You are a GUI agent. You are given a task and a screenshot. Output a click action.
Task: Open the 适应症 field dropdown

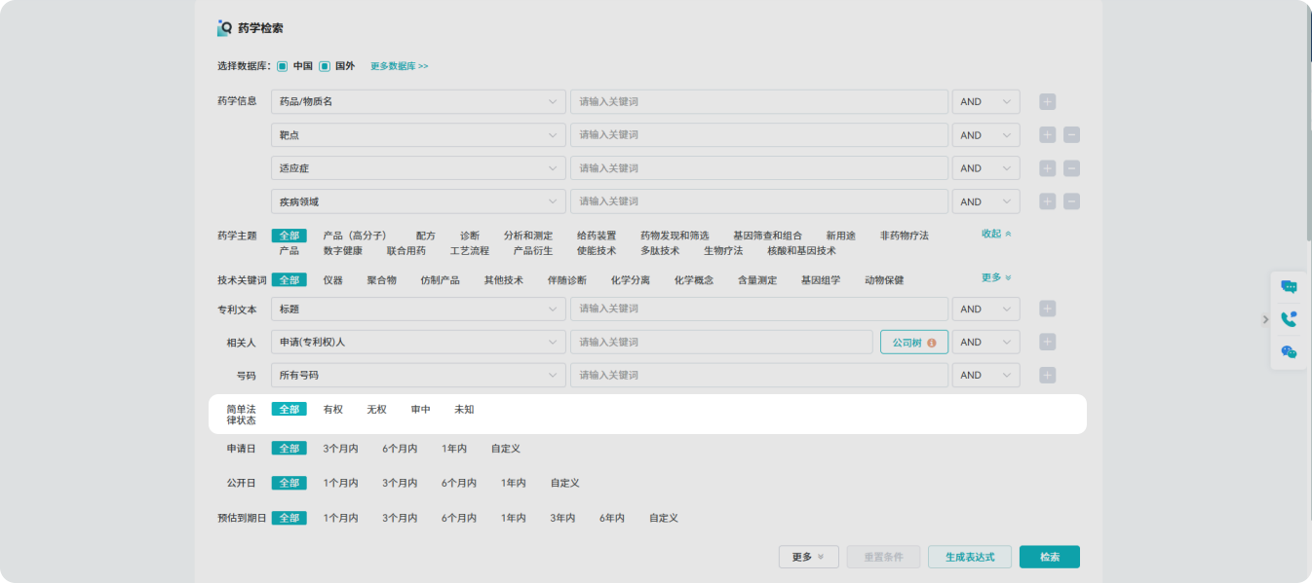pyautogui.click(x=418, y=167)
